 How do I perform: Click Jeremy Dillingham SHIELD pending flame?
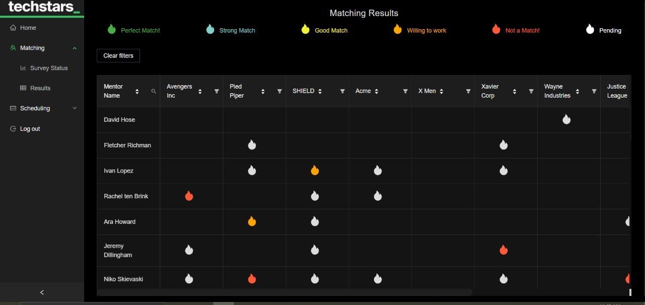click(315, 250)
